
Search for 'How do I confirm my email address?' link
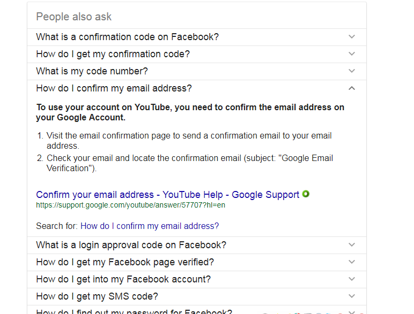150,226
